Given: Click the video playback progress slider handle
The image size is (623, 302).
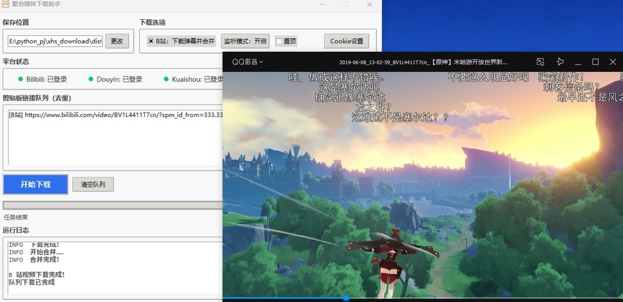Looking at the screenshot, I should point(346,298).
